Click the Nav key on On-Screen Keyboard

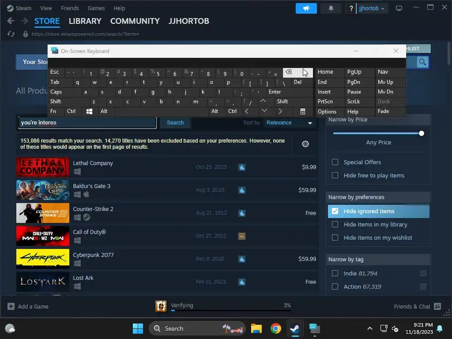coord(390,72)
